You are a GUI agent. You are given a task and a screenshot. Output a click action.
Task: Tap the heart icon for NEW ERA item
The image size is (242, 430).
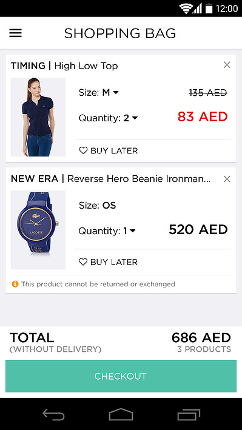(x=83, y=262)
